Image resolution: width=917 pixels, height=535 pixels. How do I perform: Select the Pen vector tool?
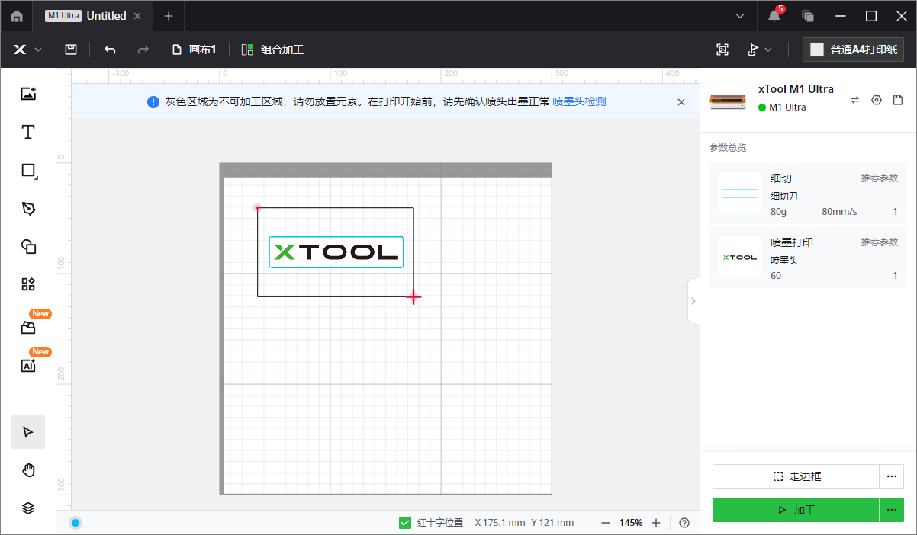tap(28, 209)
